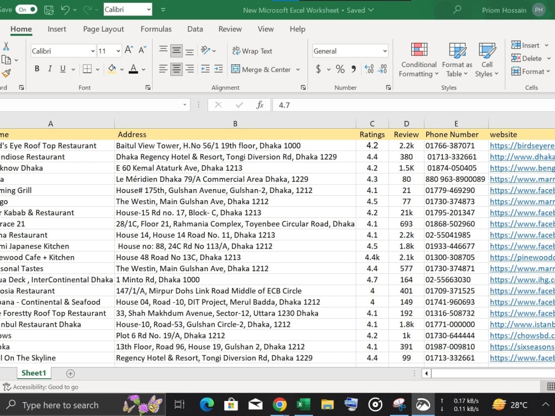555x416 pixels.
Task: Click the Save icon in title bar
Action: pos(49,9)
